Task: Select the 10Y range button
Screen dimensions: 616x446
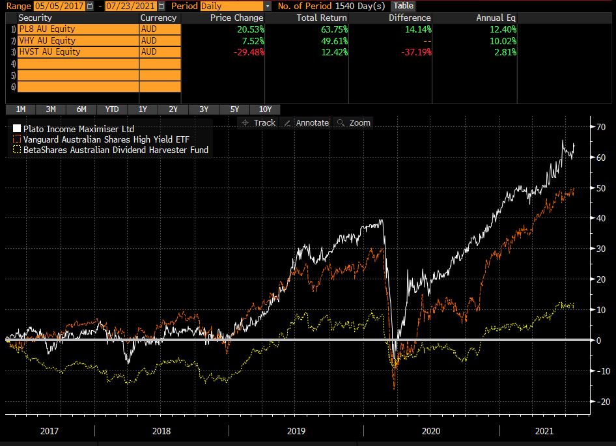Action: [x=265, y=109]
